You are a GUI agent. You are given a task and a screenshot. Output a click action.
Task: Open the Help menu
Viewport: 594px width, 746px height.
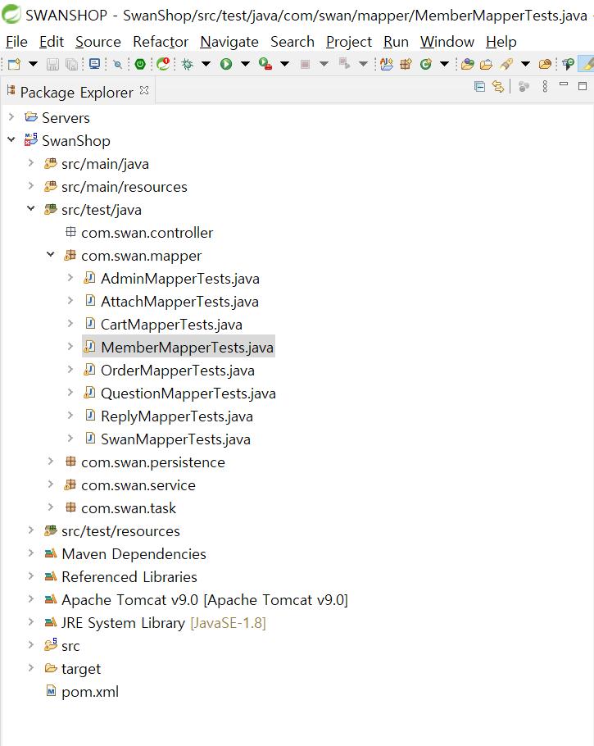(x=501, y=42)
